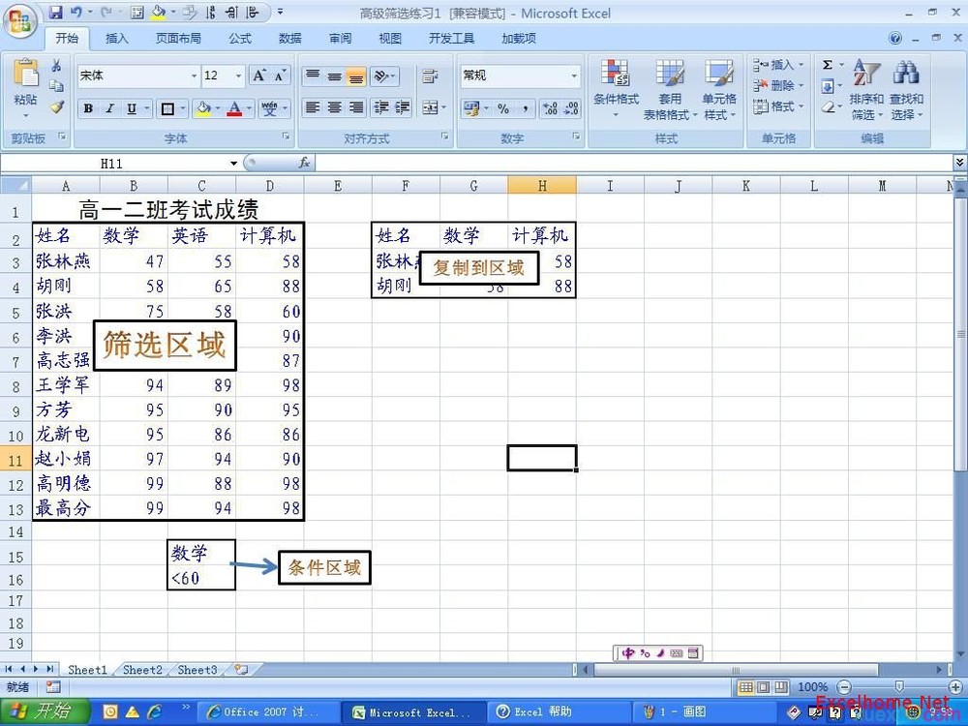
Task: Switch to 视图 ribbon tab
Action: click(x=389, y=39)
